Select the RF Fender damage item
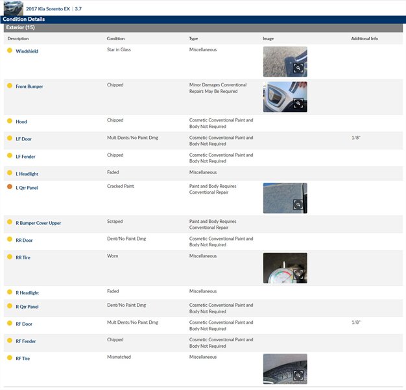 pyautogui.click(x=25, y=341)
